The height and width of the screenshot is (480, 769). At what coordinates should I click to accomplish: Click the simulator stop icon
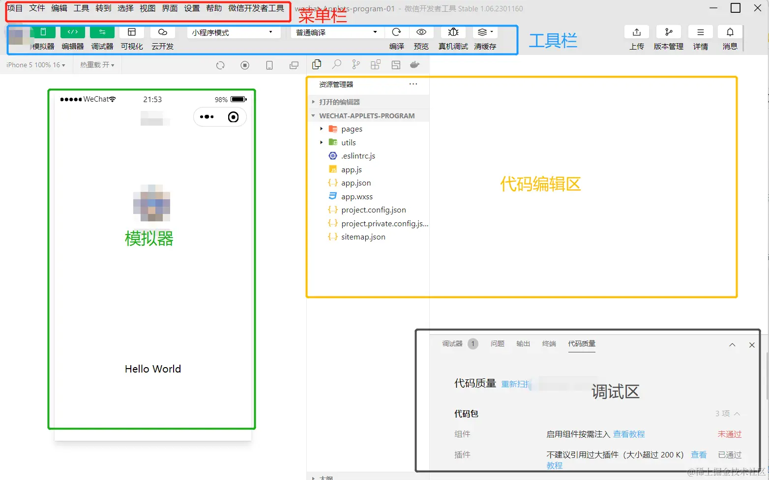(245, 65)
